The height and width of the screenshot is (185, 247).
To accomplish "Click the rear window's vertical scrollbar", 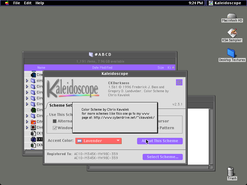I will 211,137.
